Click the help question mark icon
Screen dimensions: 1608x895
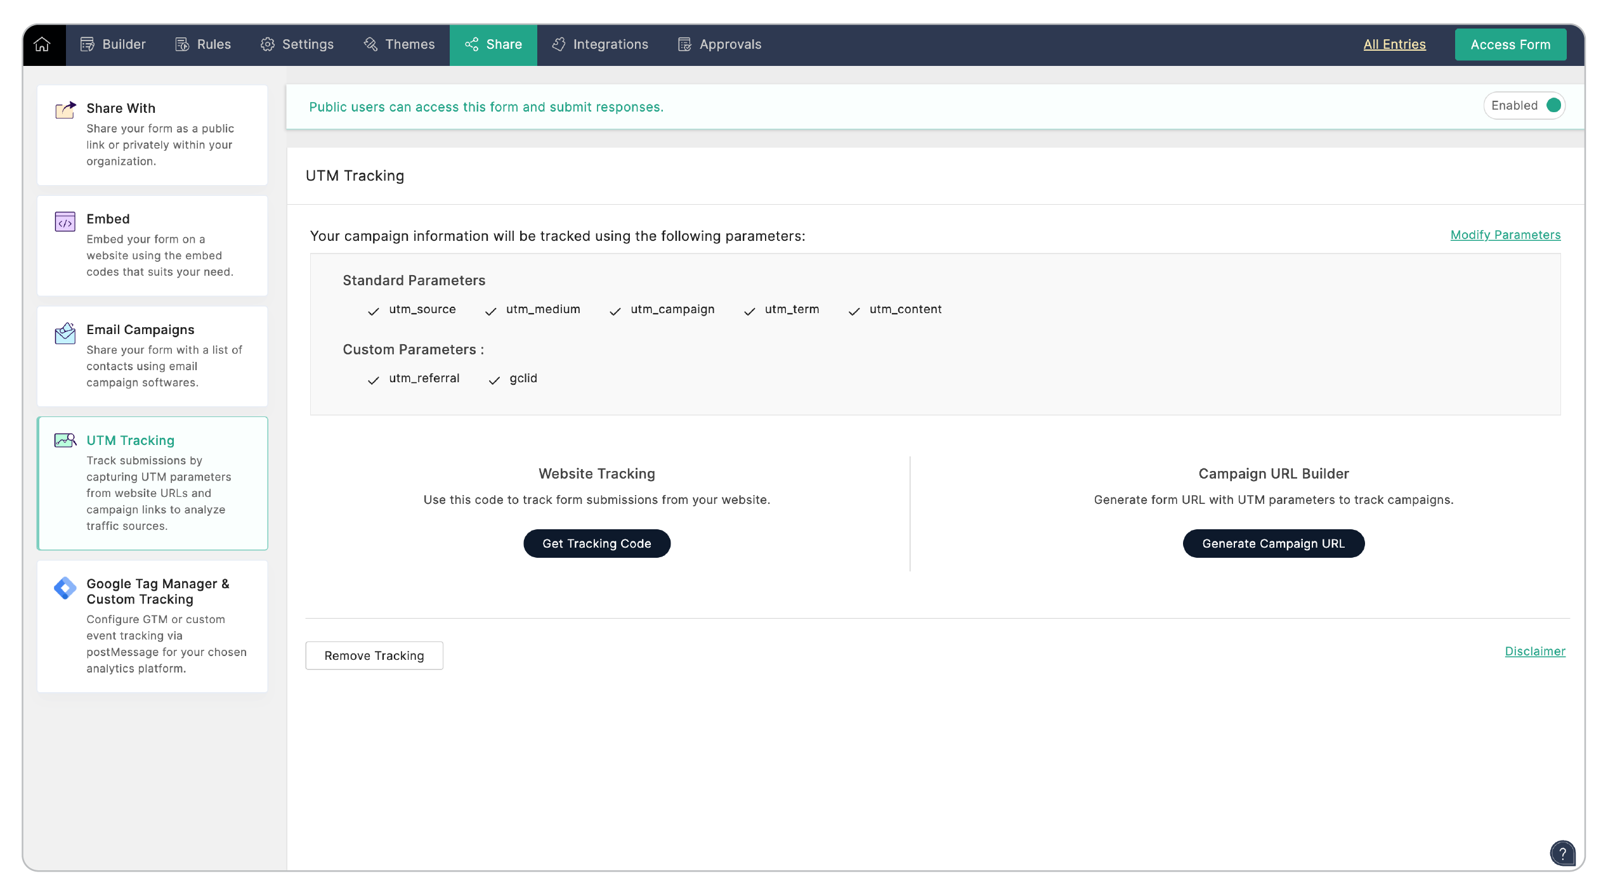point(1562,853)
